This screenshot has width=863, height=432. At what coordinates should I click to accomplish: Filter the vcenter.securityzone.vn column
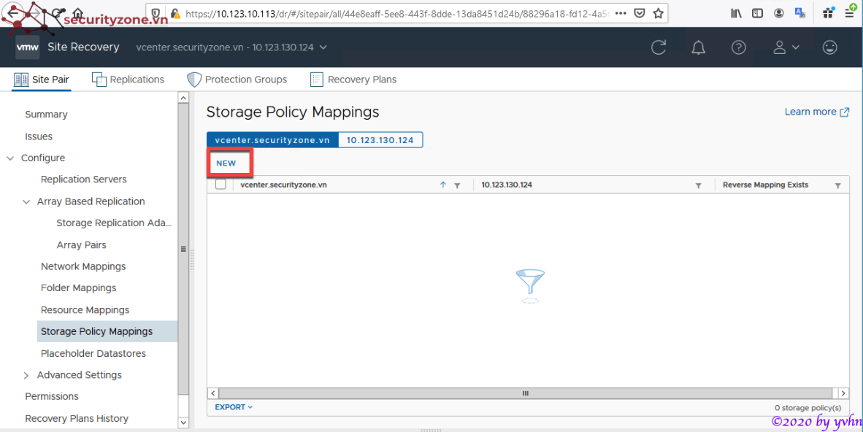[x=457, y=186]
